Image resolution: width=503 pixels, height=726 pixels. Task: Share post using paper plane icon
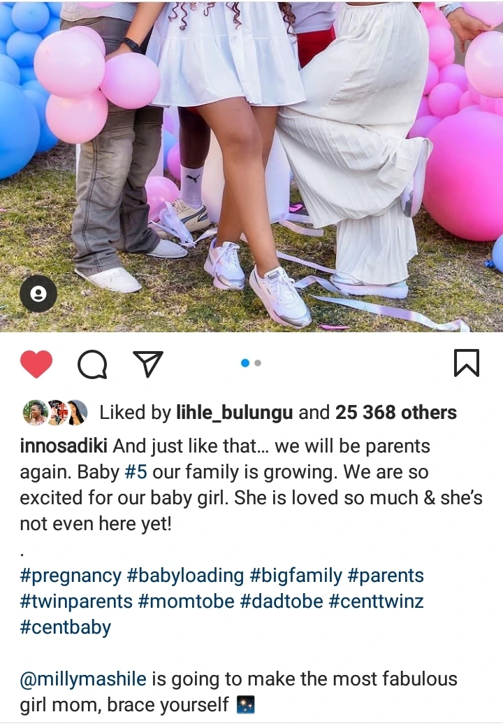[148, 364]
